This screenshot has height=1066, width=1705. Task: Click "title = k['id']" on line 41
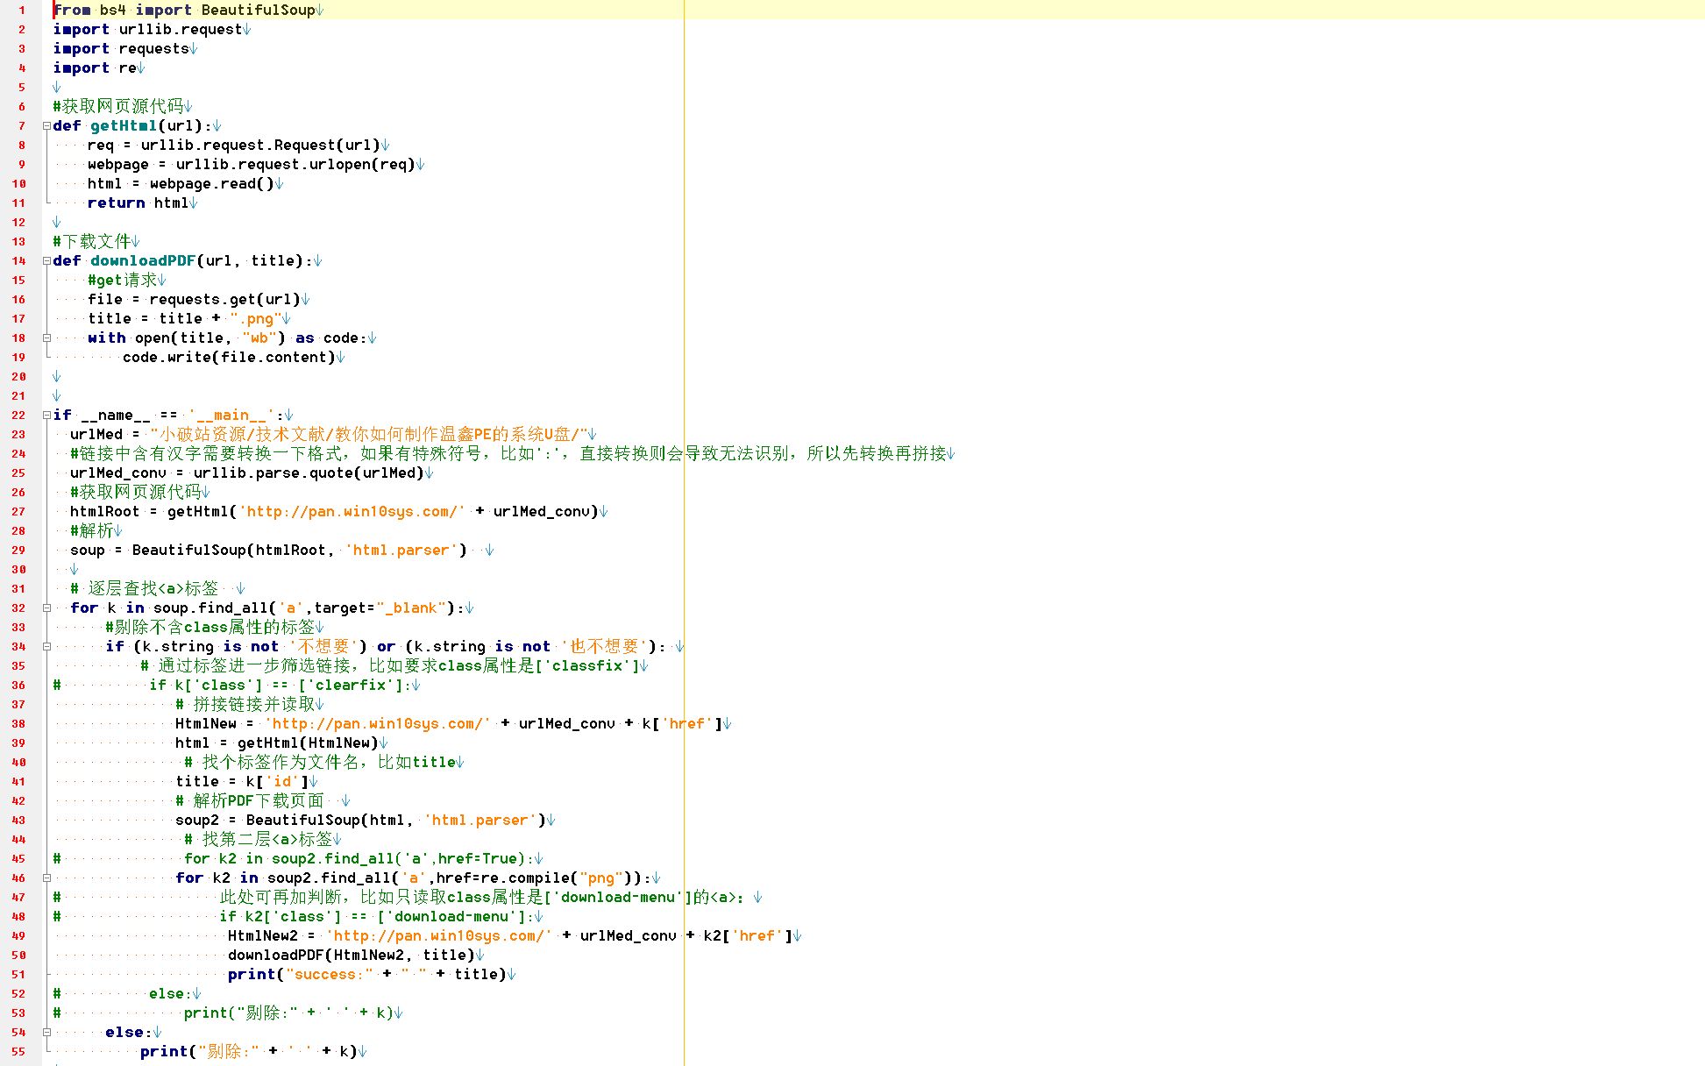242,781
